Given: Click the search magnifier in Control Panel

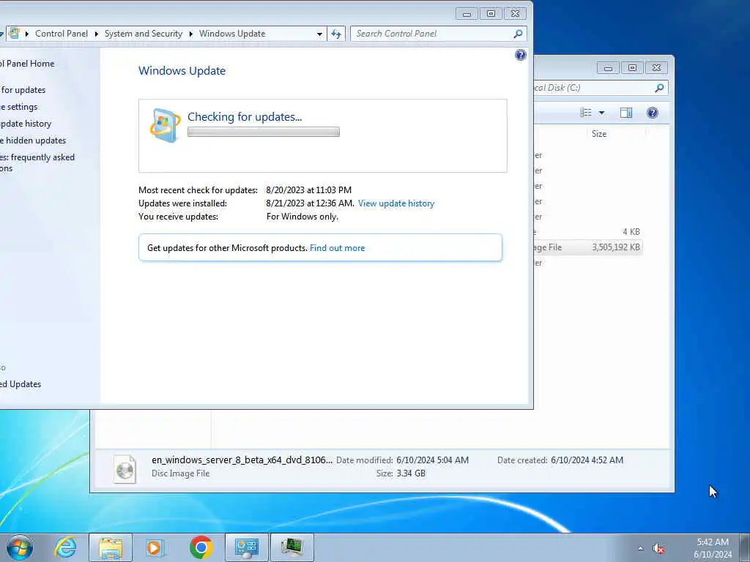Looking at the screenshot, I should pos(518,34).
